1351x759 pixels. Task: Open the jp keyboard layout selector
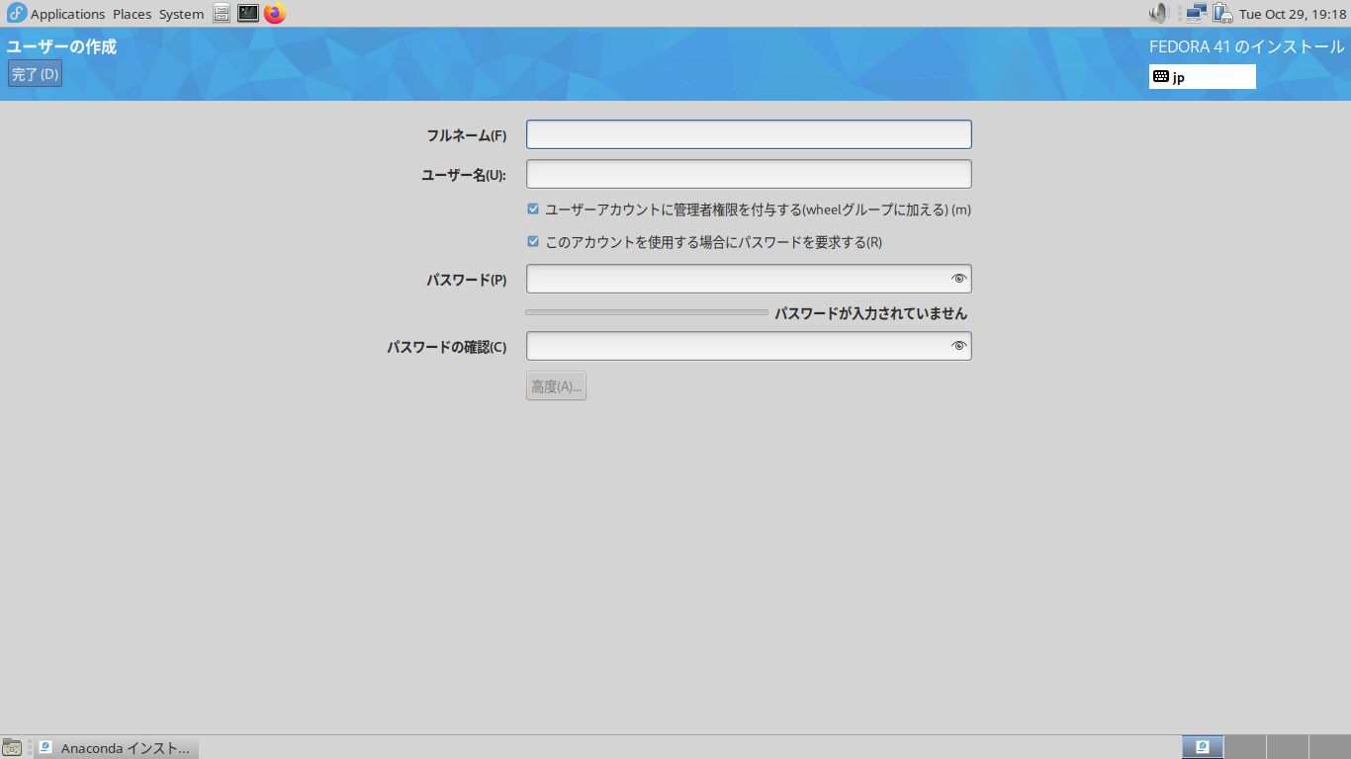(x=1202, y=77)
